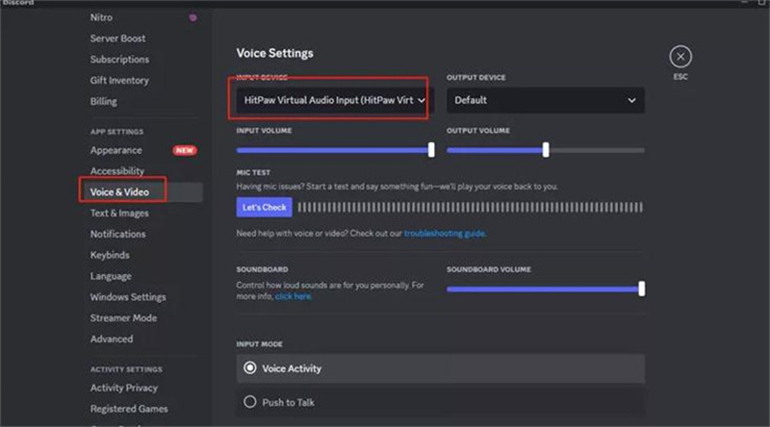This screenshot has height=427, width=770.
Task: Click the Soundboard Volume slider handle
Action: [641, 289]
